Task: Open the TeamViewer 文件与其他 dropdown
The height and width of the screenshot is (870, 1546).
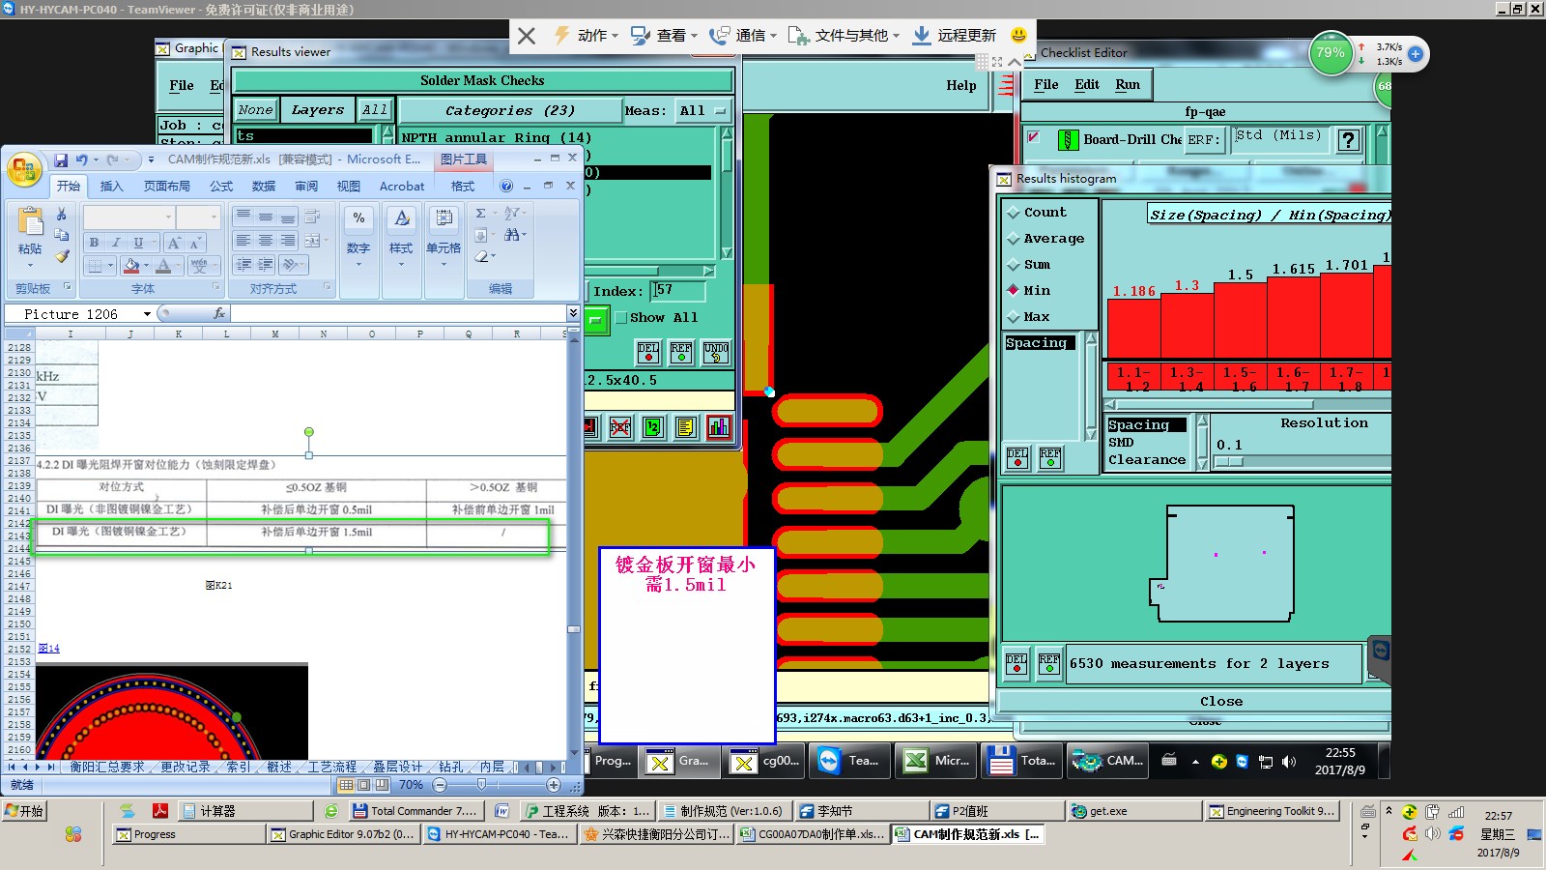Action: 844,36
